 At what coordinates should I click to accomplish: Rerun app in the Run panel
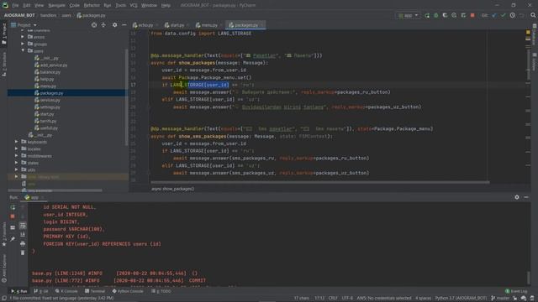tap(13, 207)
